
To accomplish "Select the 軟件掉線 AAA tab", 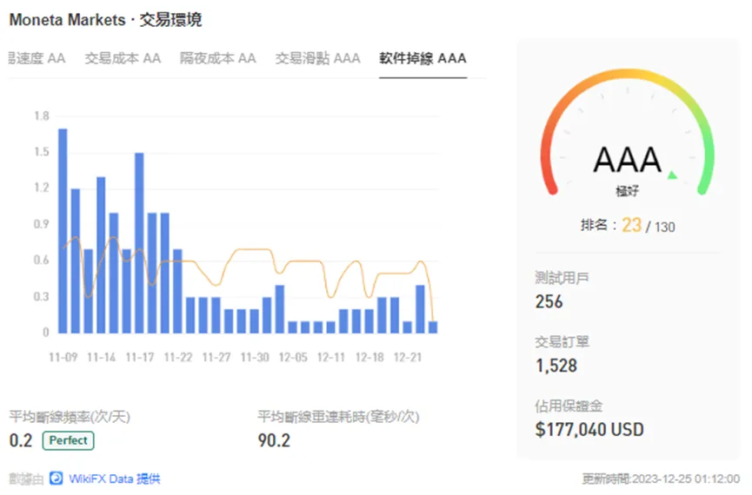I will tap(423, 58).
